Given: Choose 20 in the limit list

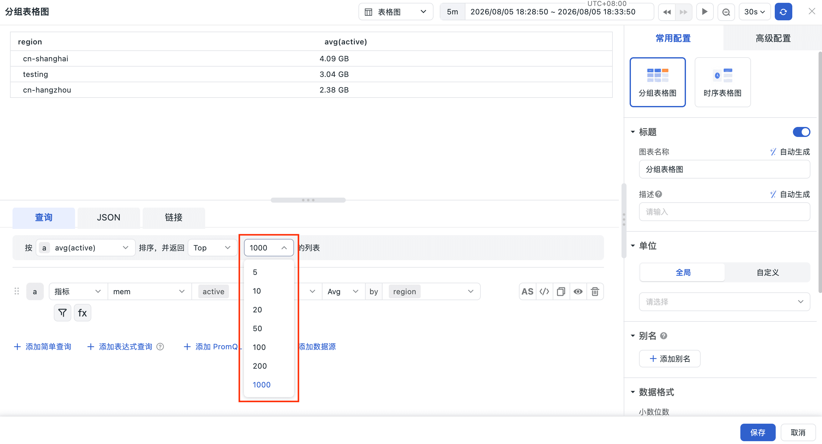Looking at the screenshot, I should click(269, 310).
